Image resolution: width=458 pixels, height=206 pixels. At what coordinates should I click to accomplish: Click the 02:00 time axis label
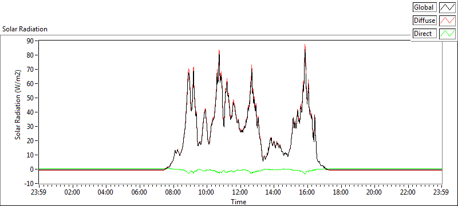tap(73, 192)
